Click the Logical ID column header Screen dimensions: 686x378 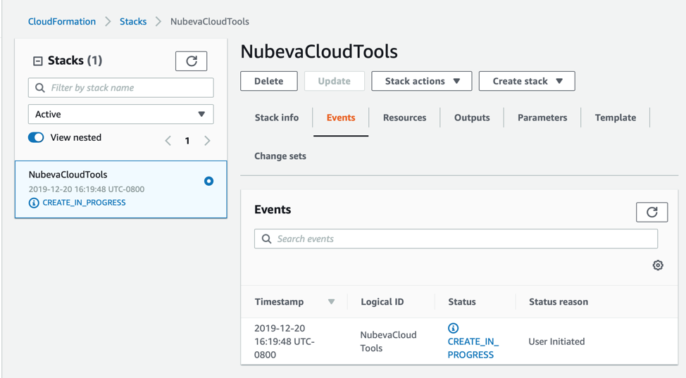(382, 302)
